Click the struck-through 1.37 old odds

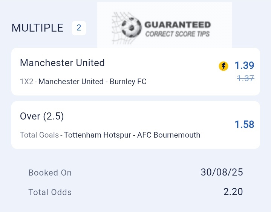[245, 78]
